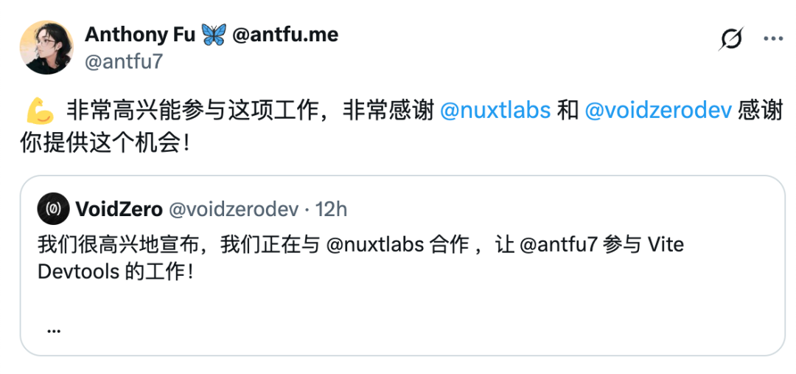Click the gray @voidzerodev handle in quote
Screen dimensions: 796x374
click(x=233, y=209)
